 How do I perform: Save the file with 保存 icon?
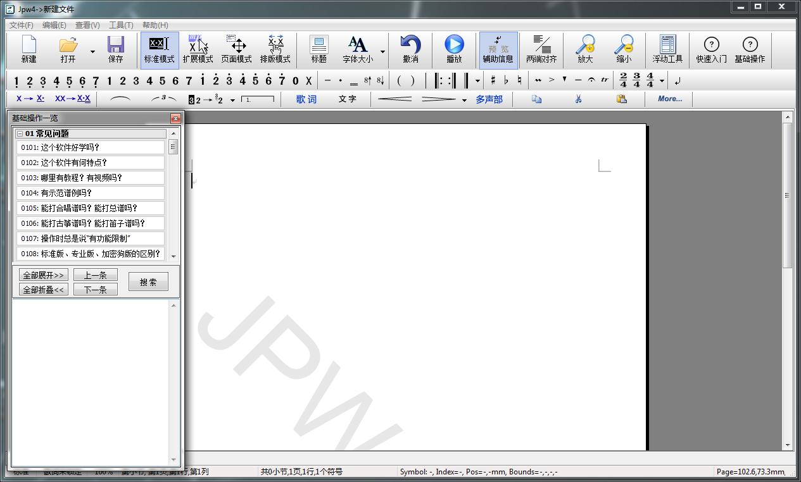[115, 49]
